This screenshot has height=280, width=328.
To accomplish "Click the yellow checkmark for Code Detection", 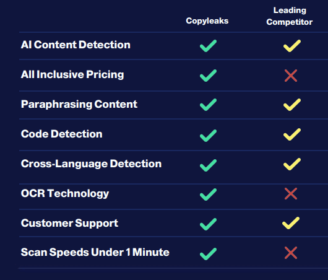I will pyautogui.click(x=292, y=134).
